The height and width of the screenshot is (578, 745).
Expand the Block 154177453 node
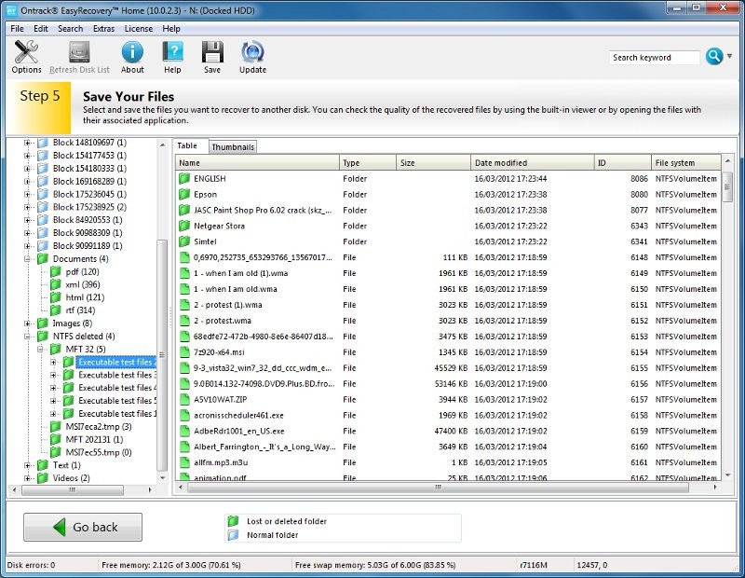click(x=28, y=155)
